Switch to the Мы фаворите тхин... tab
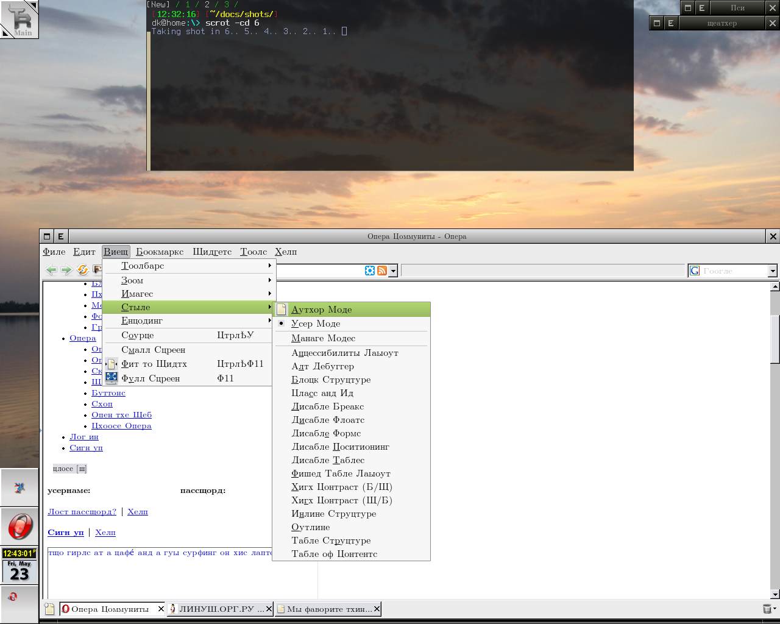Screen dimensions: 780x624 tap(328, 609)
